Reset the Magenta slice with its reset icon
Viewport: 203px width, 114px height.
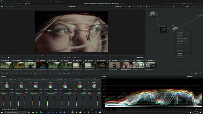tap(100, 82)
